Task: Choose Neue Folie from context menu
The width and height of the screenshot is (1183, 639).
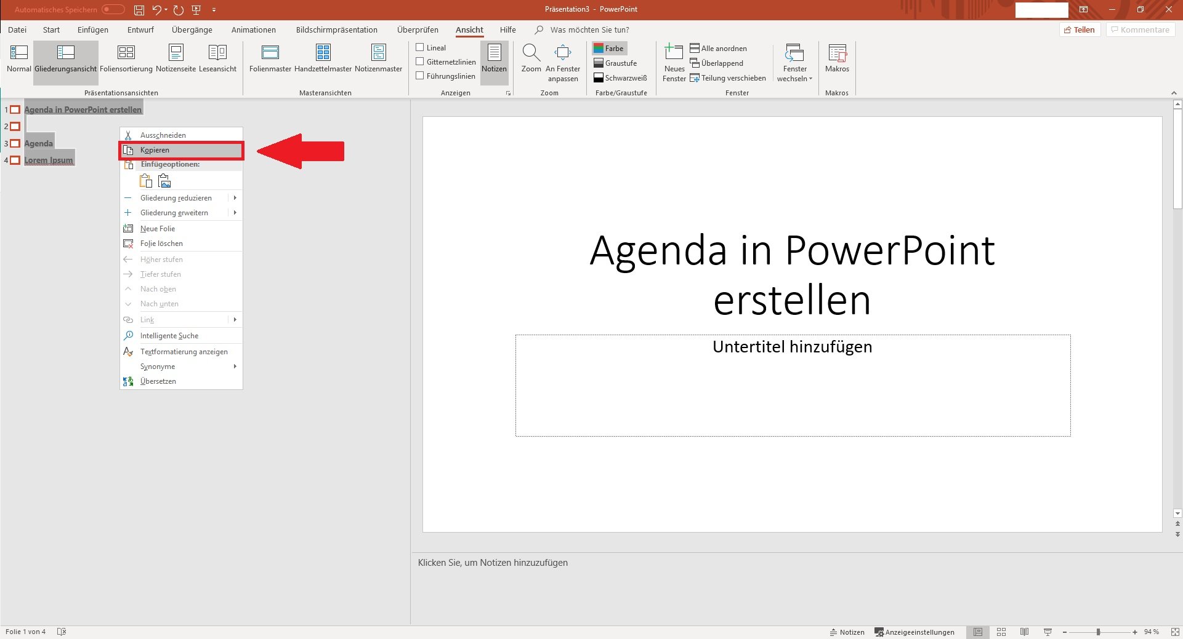Action: pyautogui.click(x=181, y=229)
